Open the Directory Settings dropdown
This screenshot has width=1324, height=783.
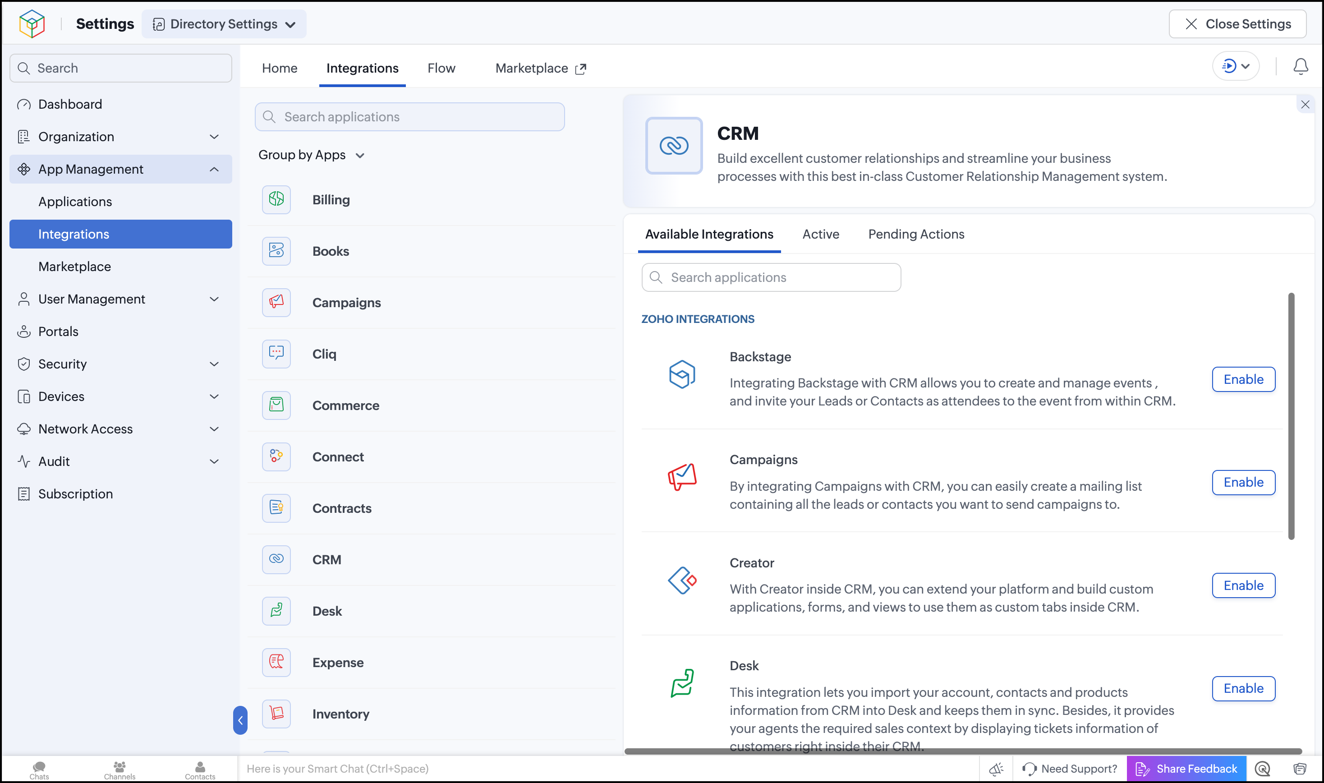(224, 24)
